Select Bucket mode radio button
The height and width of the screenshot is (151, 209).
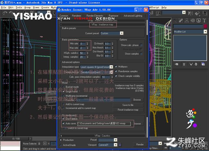tap(63, 87)
